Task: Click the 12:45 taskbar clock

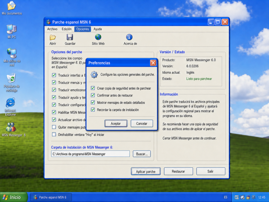Action: 262,197
